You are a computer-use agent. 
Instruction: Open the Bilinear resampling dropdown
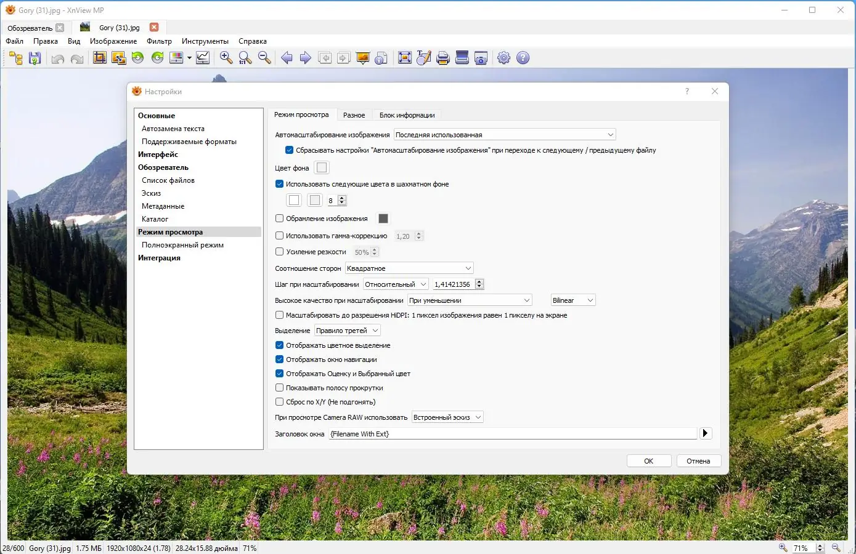tap(573, 300)
